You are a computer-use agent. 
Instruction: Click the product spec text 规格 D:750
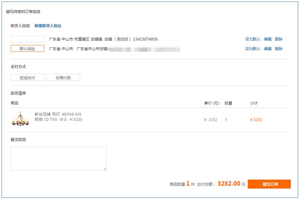point(58,119)
